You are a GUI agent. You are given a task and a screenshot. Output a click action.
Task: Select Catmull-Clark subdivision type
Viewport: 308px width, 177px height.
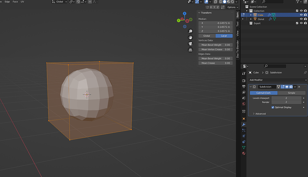264,93
